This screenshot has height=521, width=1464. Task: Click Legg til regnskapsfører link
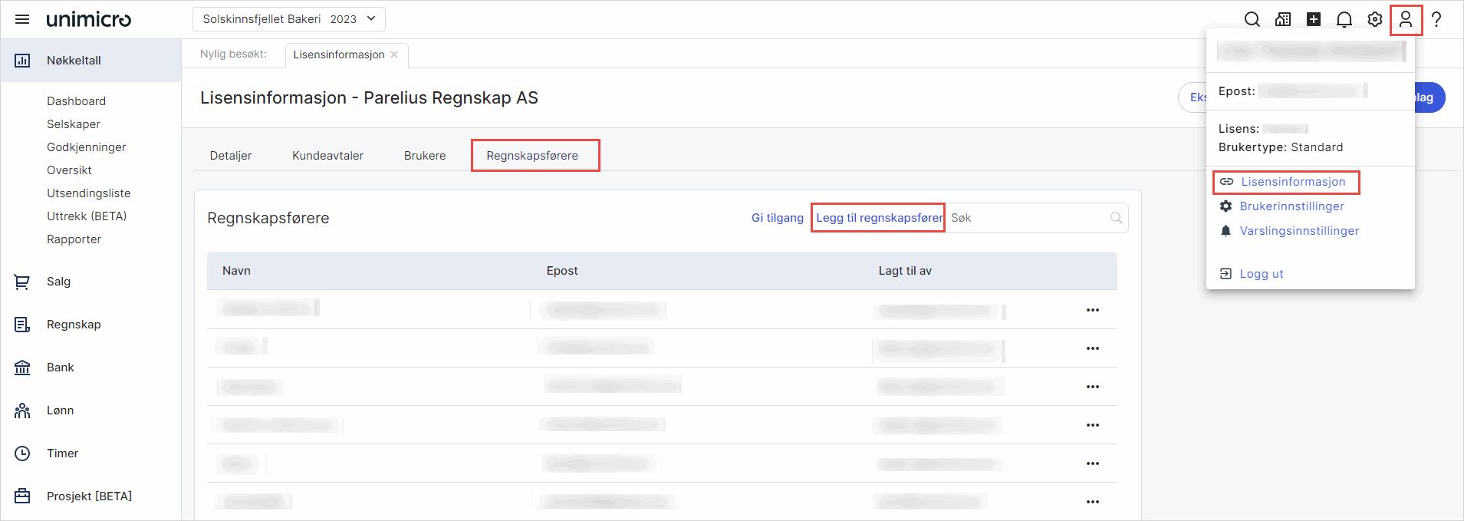879,218
